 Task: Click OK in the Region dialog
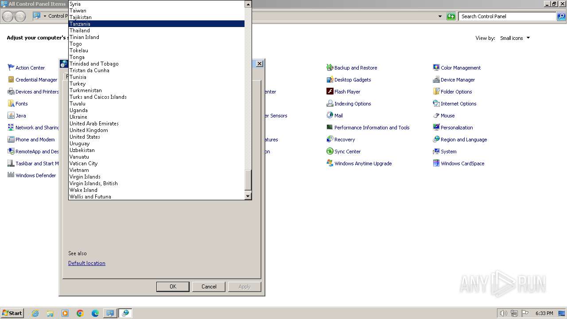[173, 287]
